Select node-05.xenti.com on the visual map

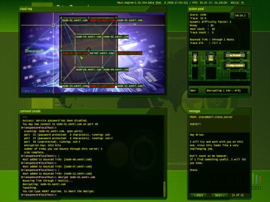[x=116, y=37]
